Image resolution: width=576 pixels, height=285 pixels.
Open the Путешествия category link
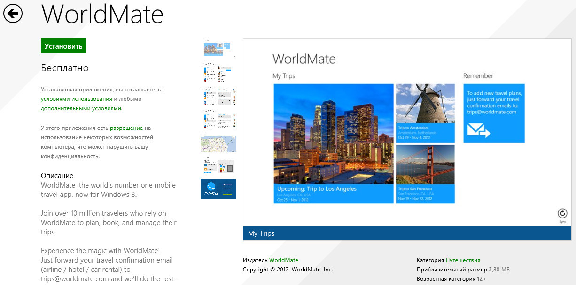(462, 260)
